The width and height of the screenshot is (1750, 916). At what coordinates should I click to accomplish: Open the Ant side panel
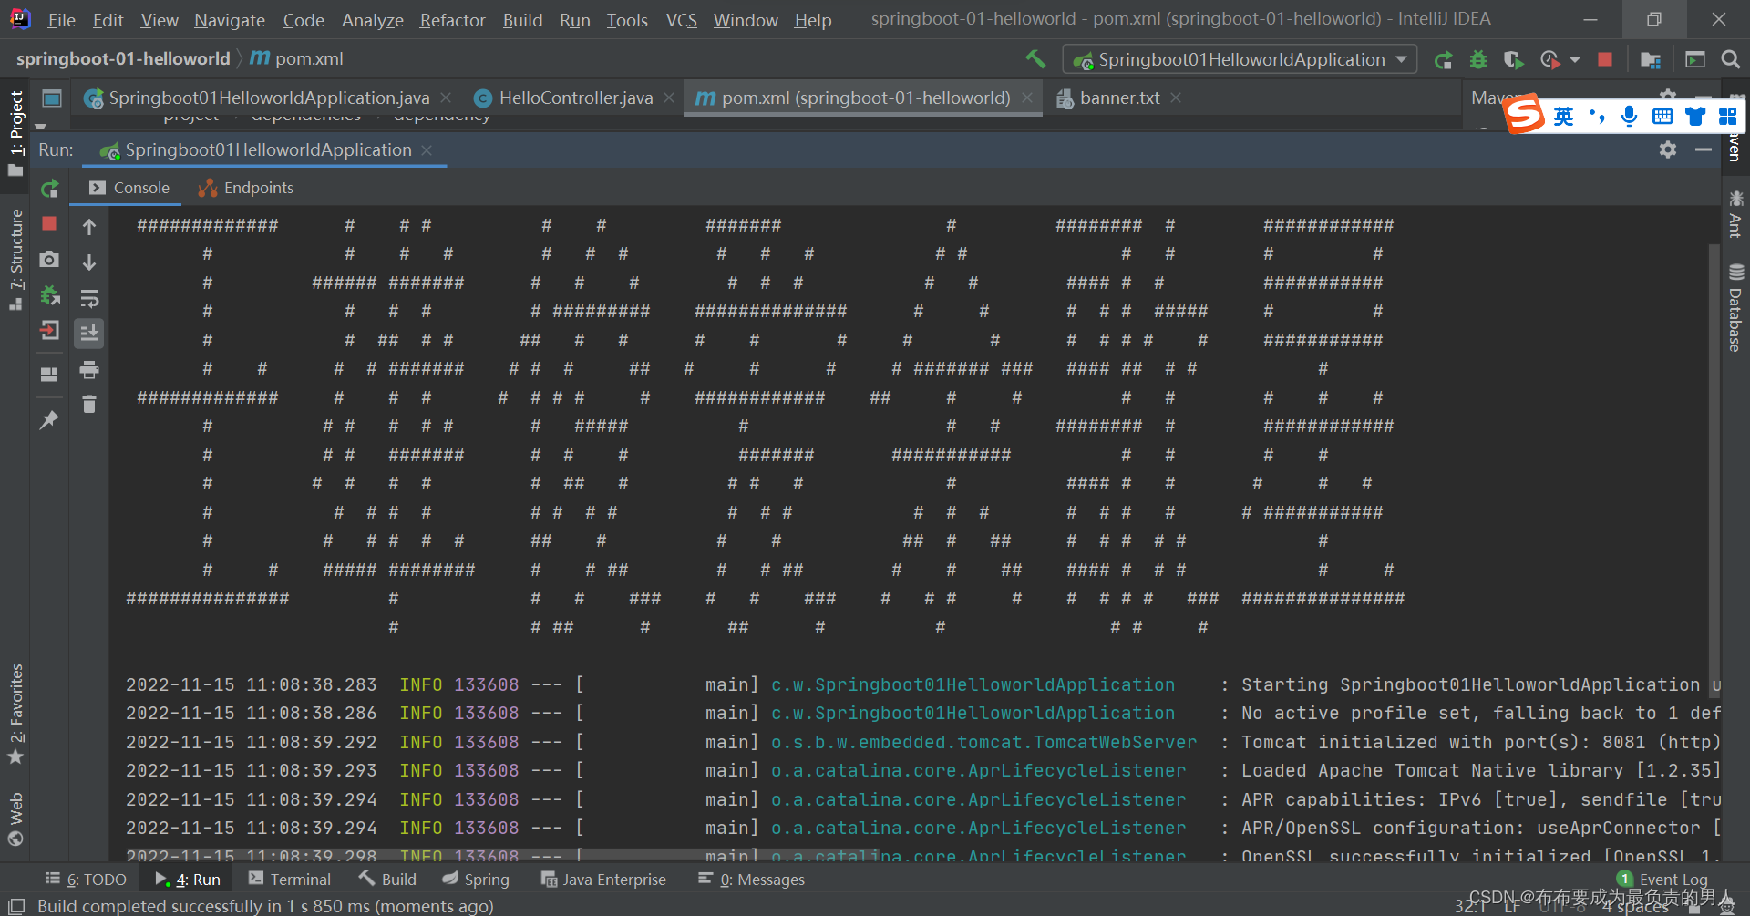[1735, 213]
